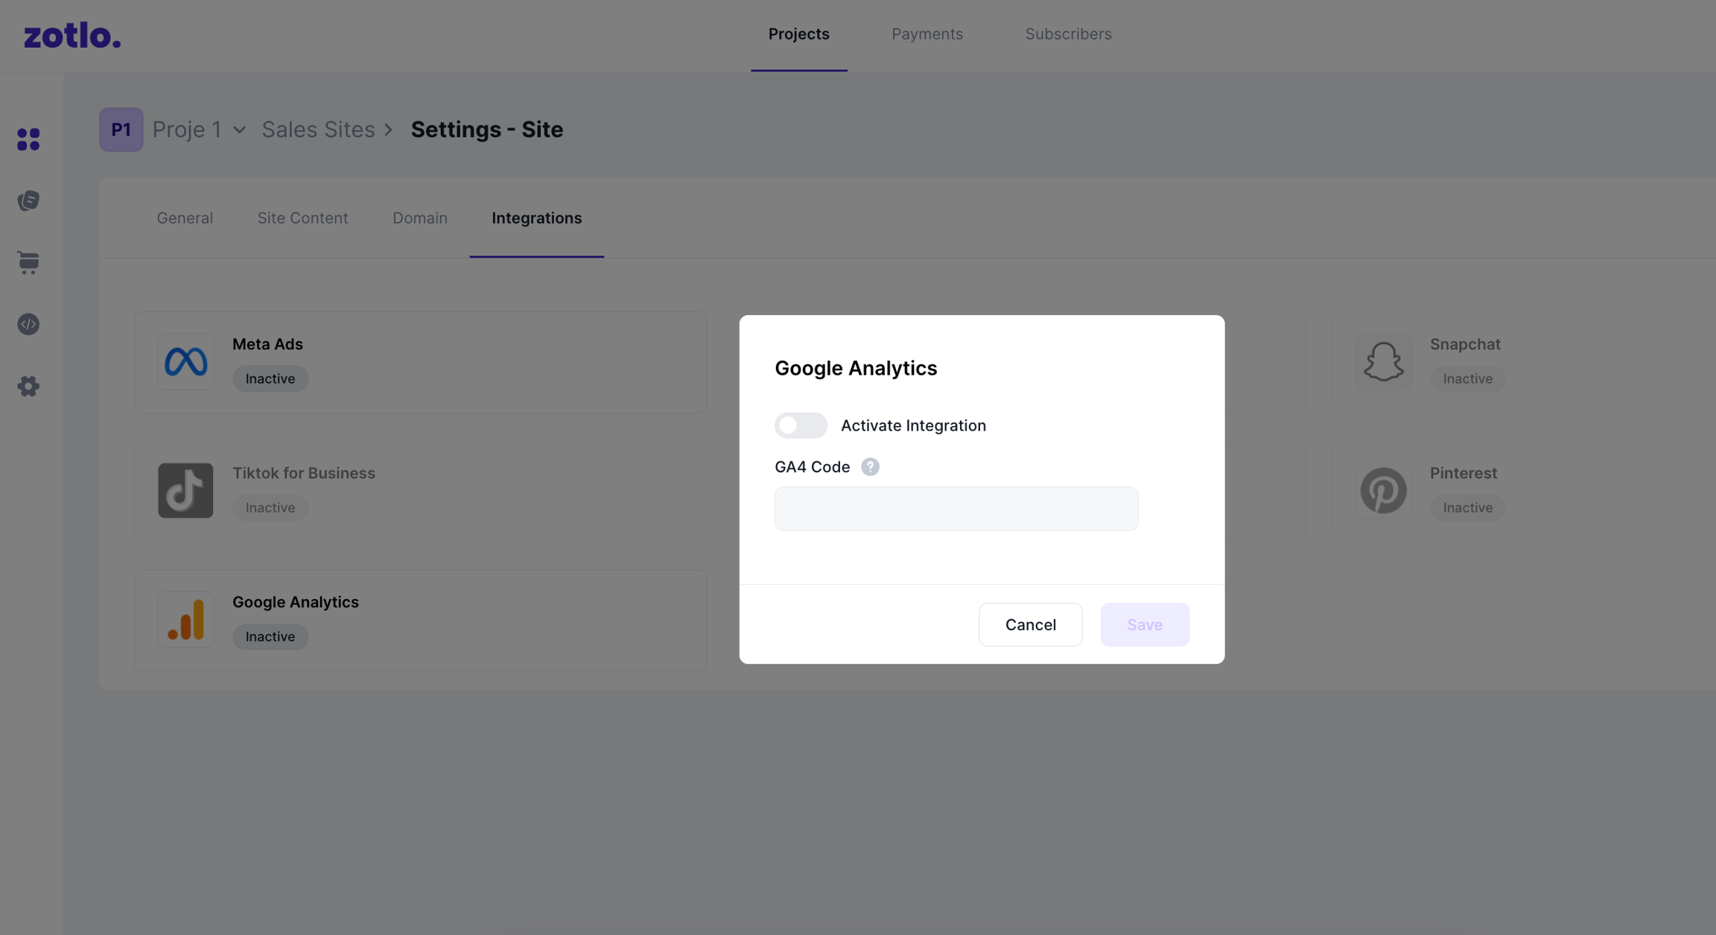The image size is (1716, 935).
Task: Click the Sales Sites breadcrumb chevron
Action: point(388,130)
